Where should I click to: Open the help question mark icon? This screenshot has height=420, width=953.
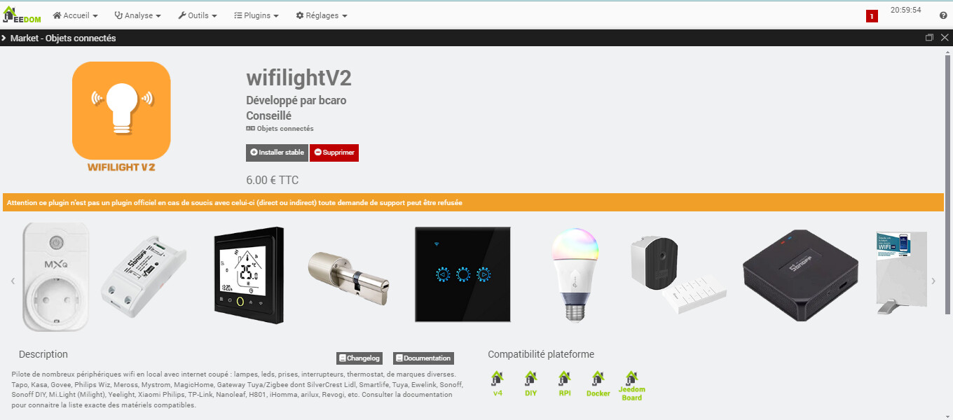pos(942,15)
